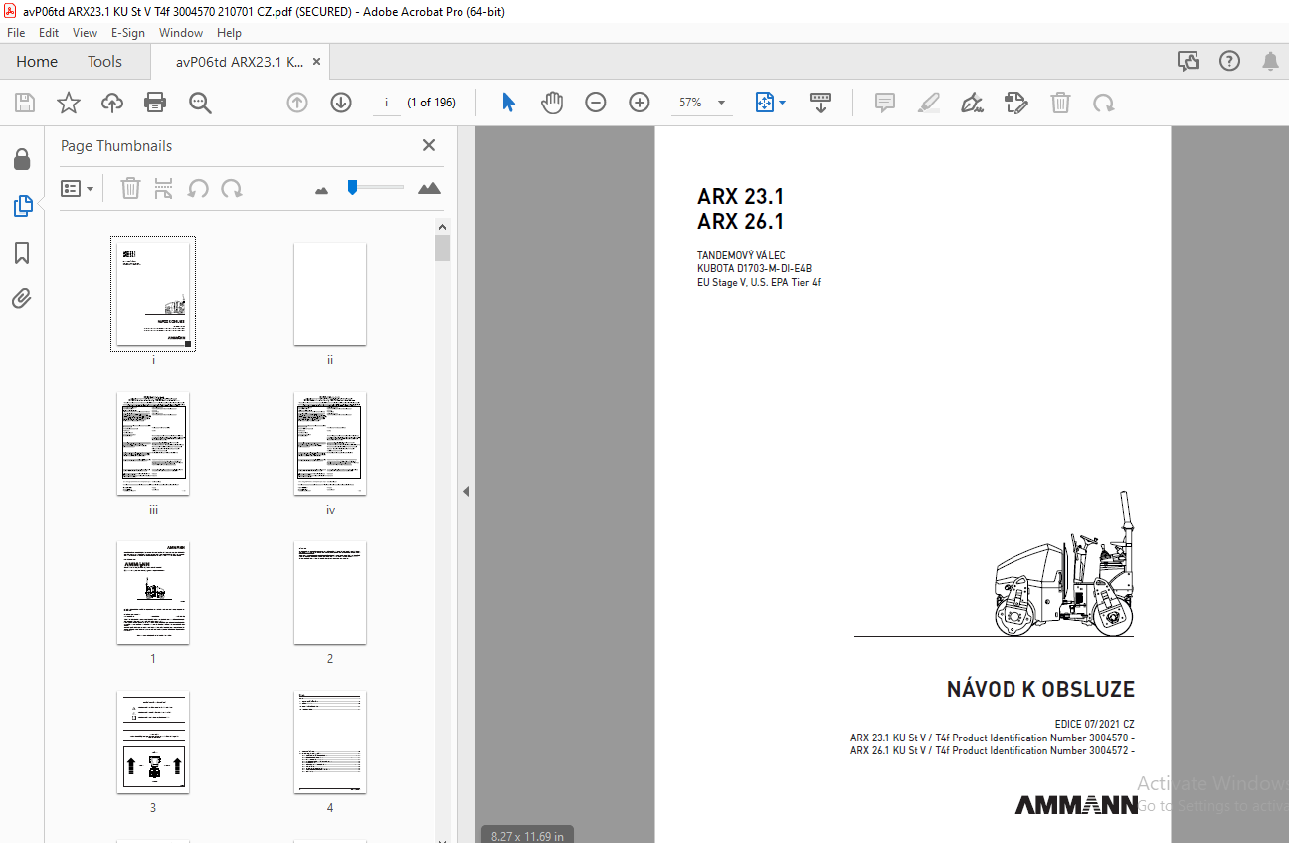
Task: Collapse the navigation pane arrow
Action: (465, 491)
